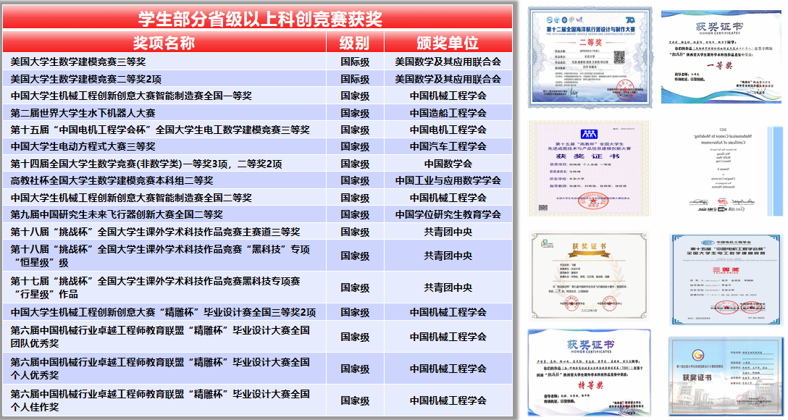Open the 获奖证书 thumbnail with campus building photo

click(726, 377)
